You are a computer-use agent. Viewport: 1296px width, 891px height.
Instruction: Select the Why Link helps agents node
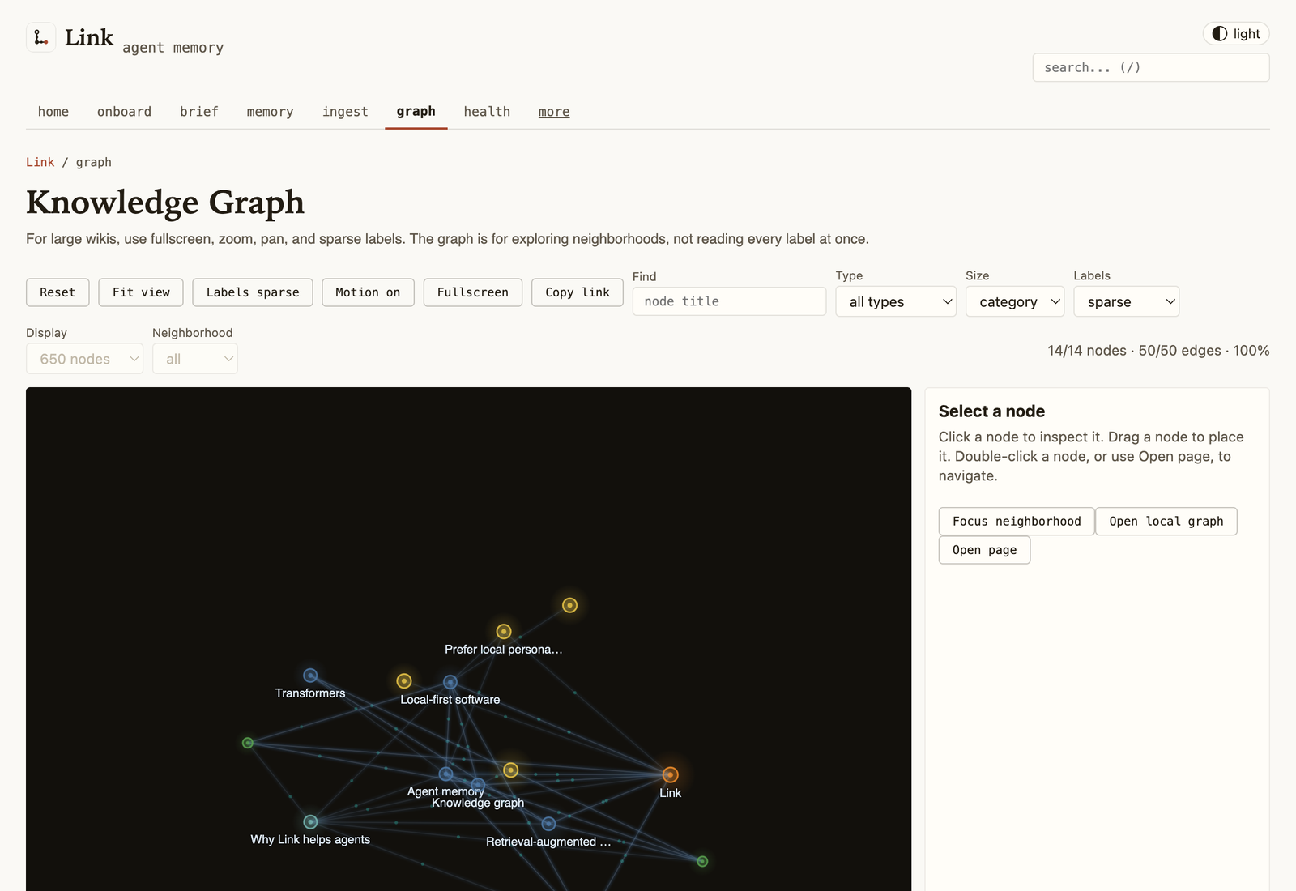(x=310, y=822)
